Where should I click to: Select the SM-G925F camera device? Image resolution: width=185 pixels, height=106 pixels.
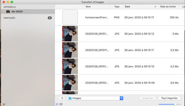tap(28, 12)
